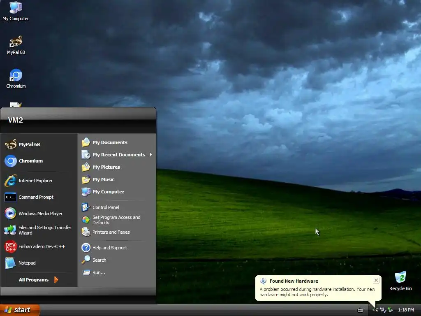Open My Pictures folder
Viewport: 421px width, 316px height.
coord(117,167)
